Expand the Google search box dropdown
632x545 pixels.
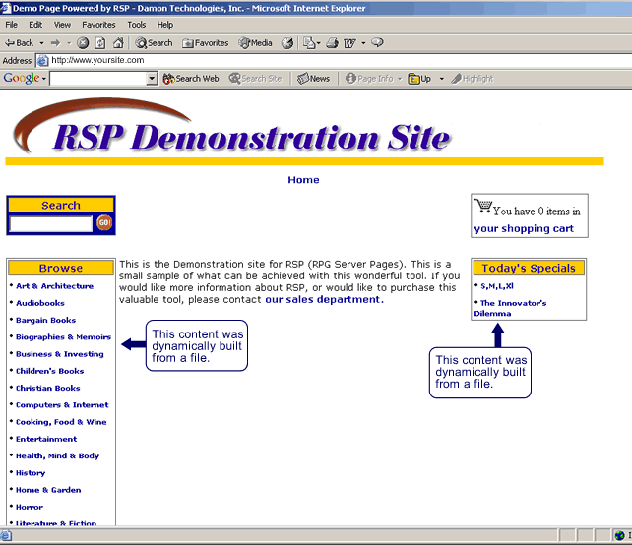click(152, 79)
